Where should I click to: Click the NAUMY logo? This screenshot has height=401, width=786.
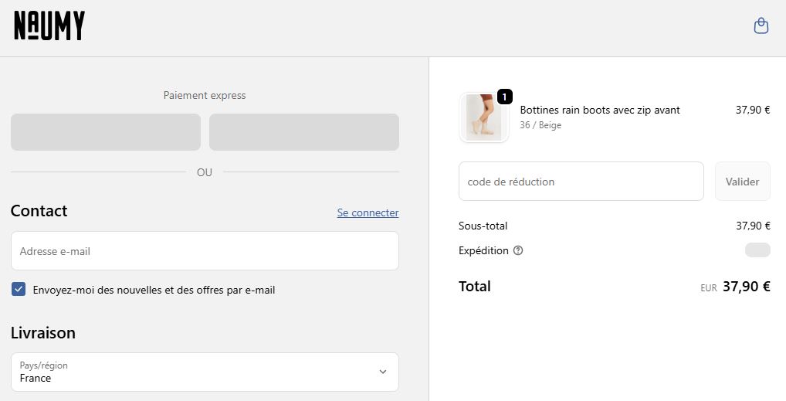point(49,25)
